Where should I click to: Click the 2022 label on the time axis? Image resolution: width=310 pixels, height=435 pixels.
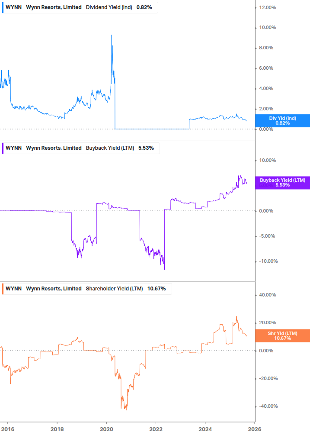(156, 429)
